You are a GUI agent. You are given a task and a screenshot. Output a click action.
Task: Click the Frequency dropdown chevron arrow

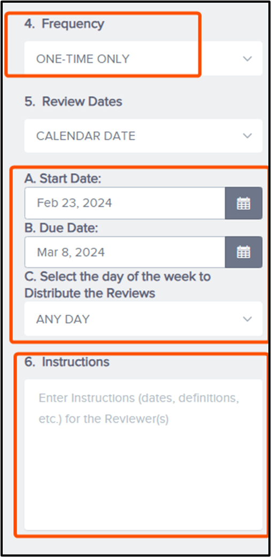point(247,58)
